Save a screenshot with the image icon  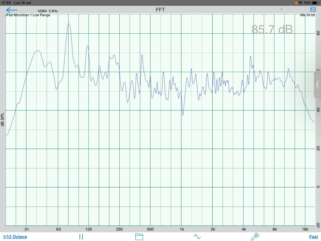[x=313, y=10]
